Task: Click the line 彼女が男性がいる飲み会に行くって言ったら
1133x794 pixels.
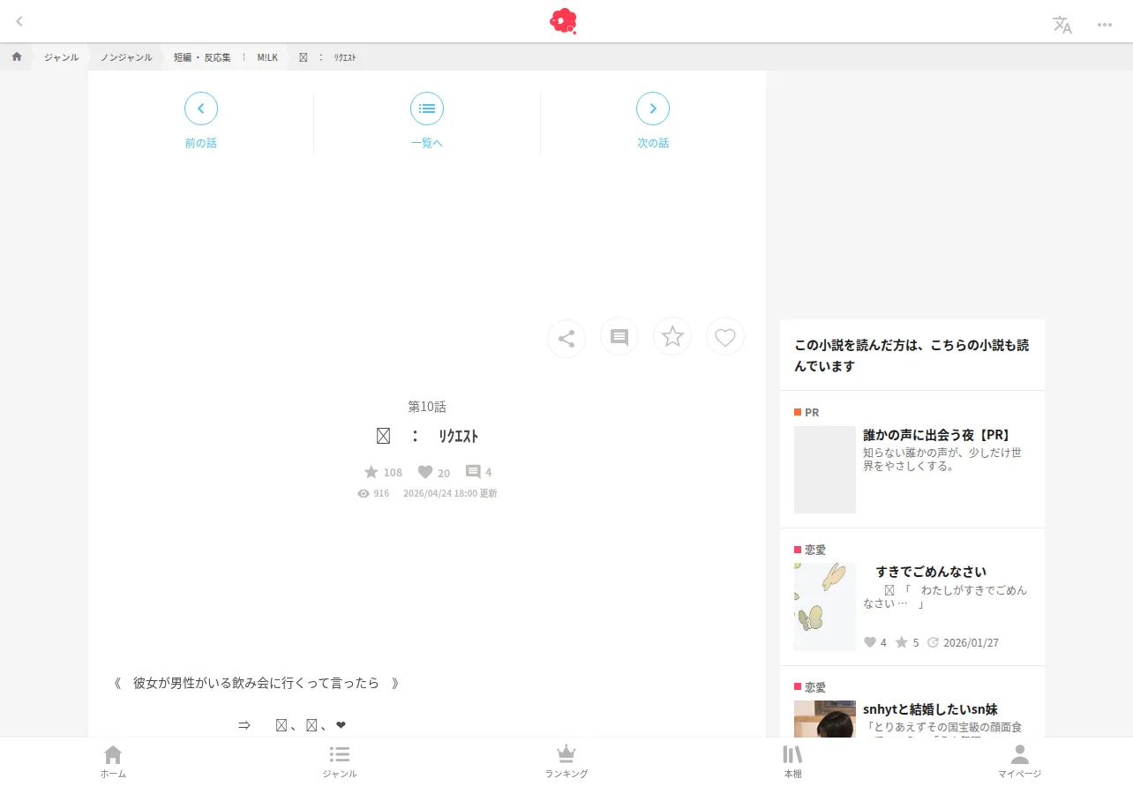Action: [257, 683]
